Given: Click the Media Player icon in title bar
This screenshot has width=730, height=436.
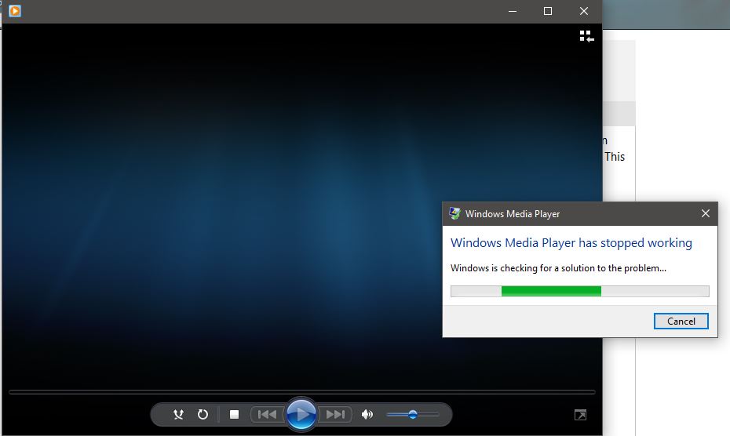Looking at the screenshot, I should click(15, 11).
